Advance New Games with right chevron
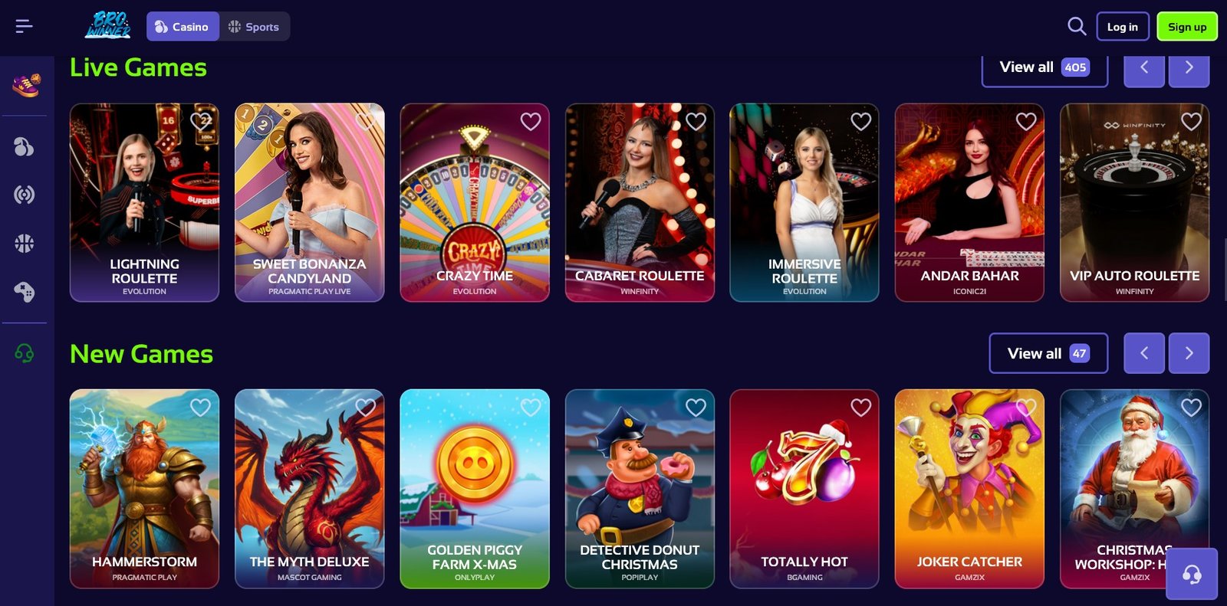 click(1189, 353)
